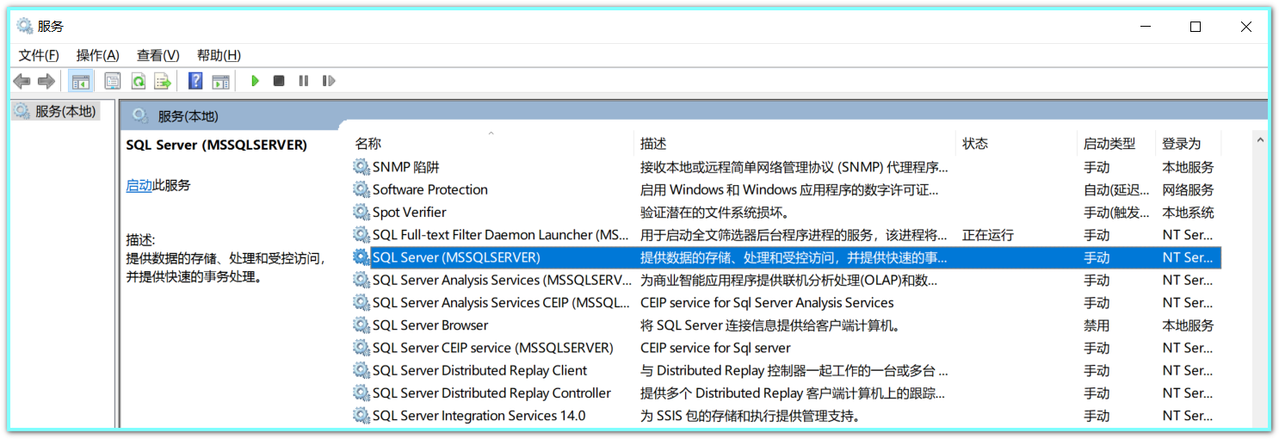Click 网络服务 logon cell of Software Protection

coord(1188,189)
